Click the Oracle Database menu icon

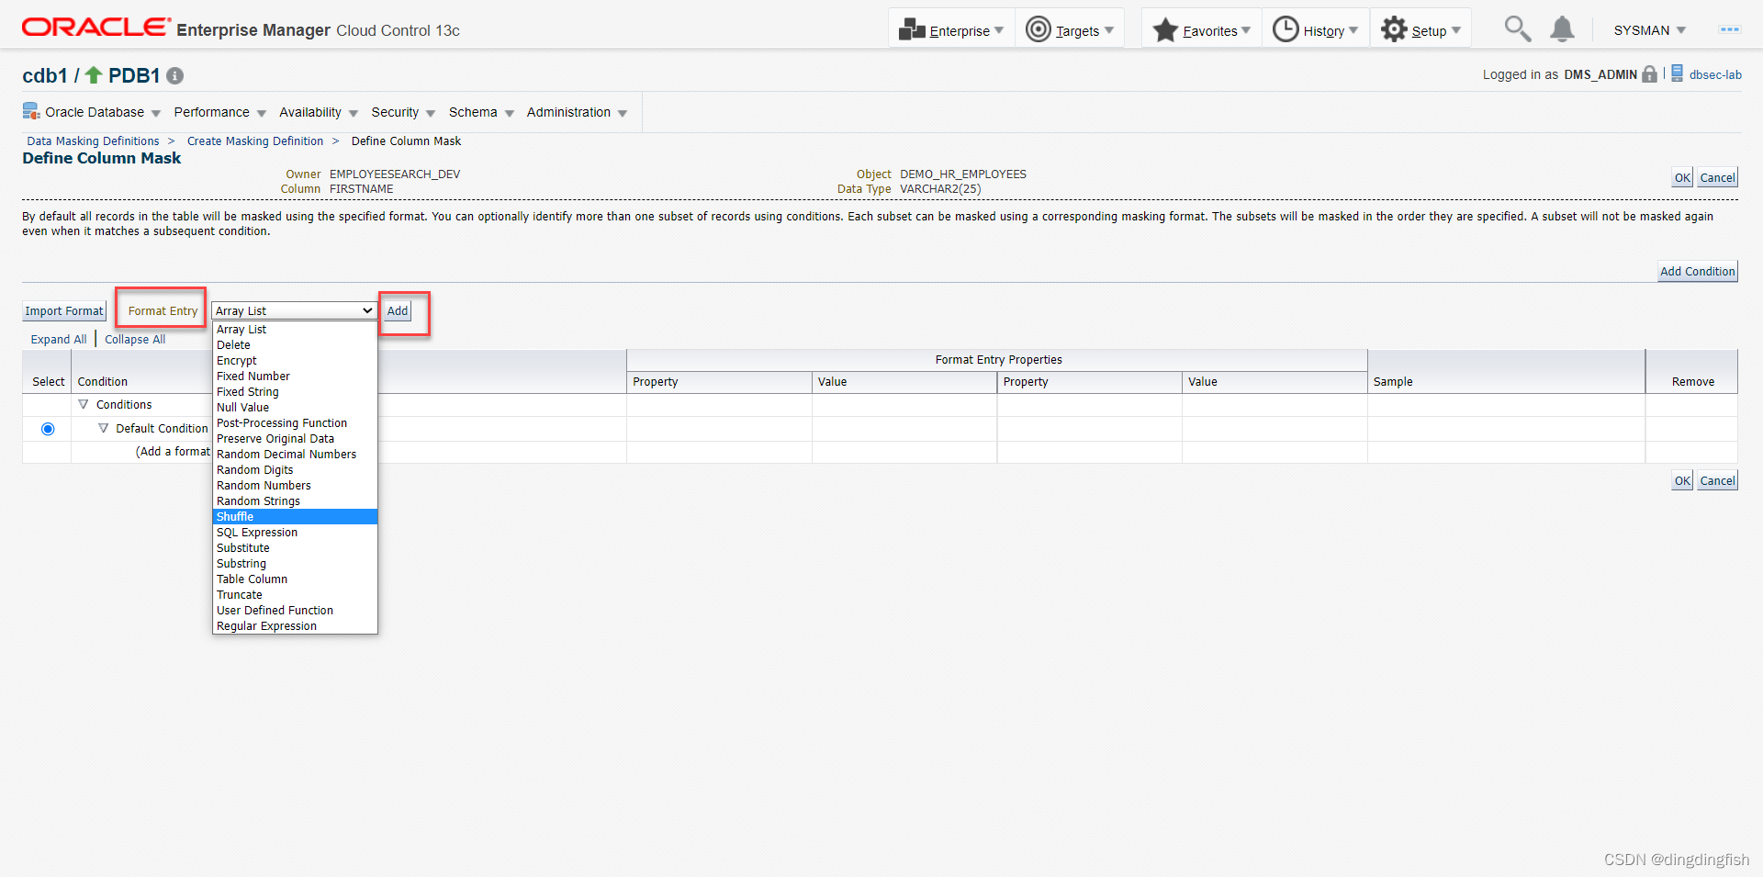click(31, 112)
